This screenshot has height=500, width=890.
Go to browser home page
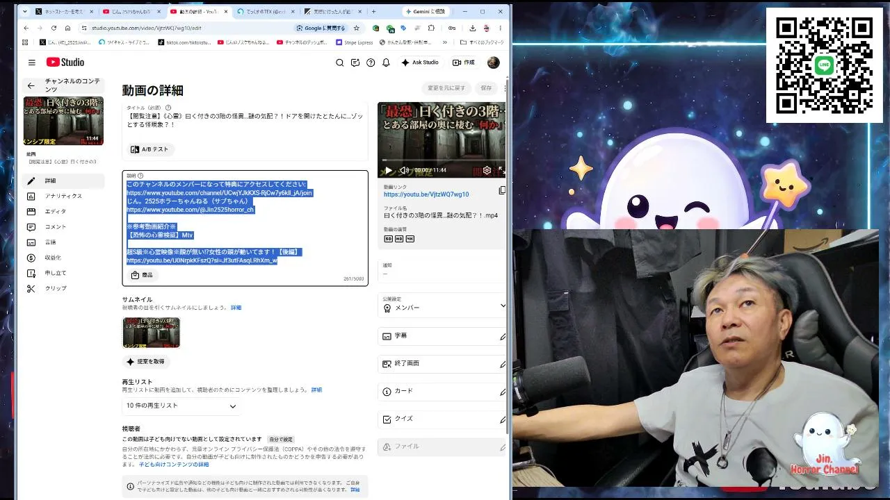(x=67, y=28)
